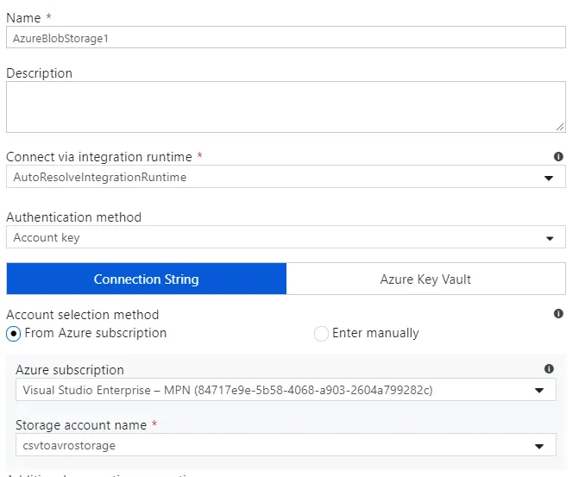This screenshot has width=579, height=477.
Task: Click the caret arrow on AutoResolveIntegrationRuntime field
Action: (549, 178)
